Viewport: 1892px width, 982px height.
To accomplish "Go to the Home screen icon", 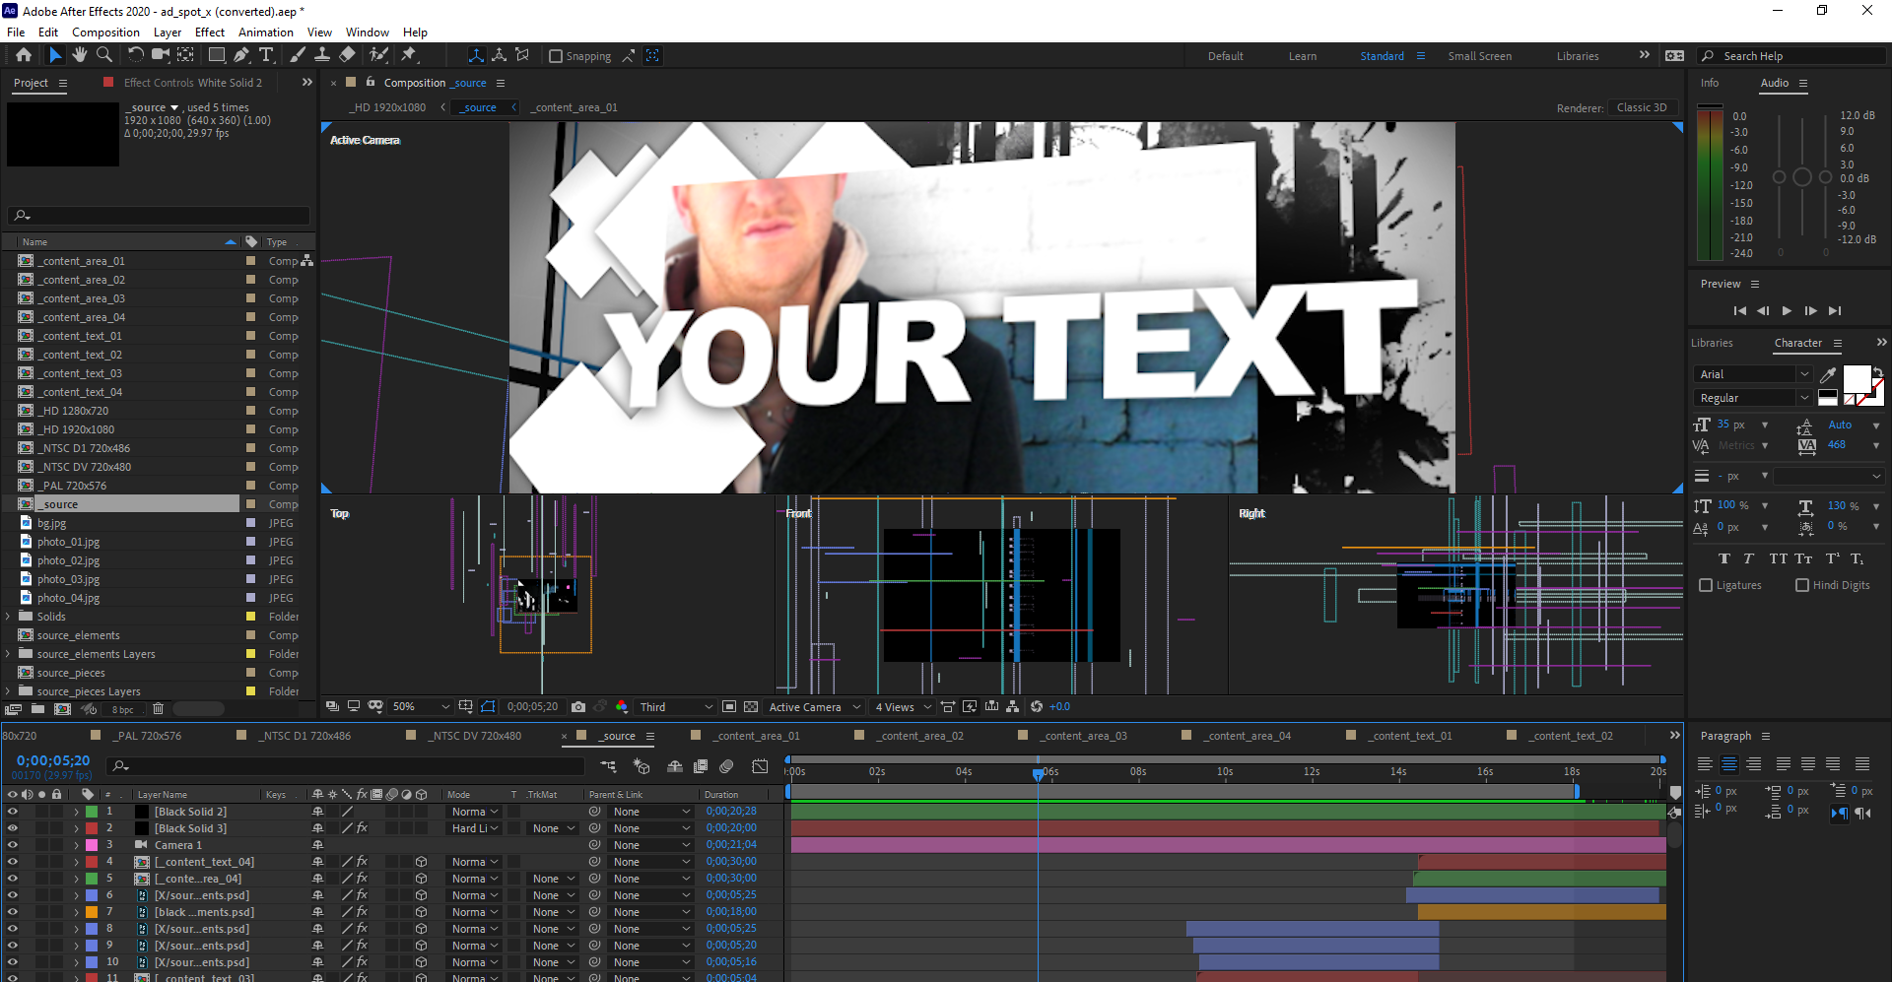I will tap(24, 55).
